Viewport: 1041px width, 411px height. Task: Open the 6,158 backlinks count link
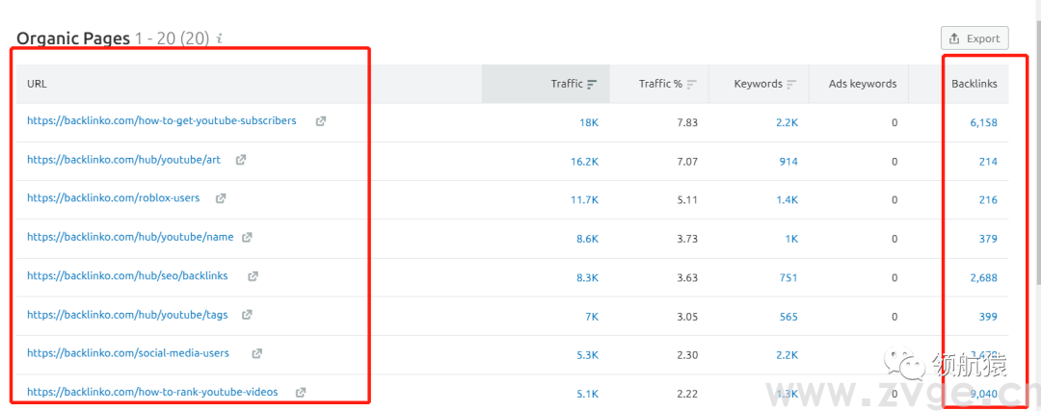click(x=983, y=122)
